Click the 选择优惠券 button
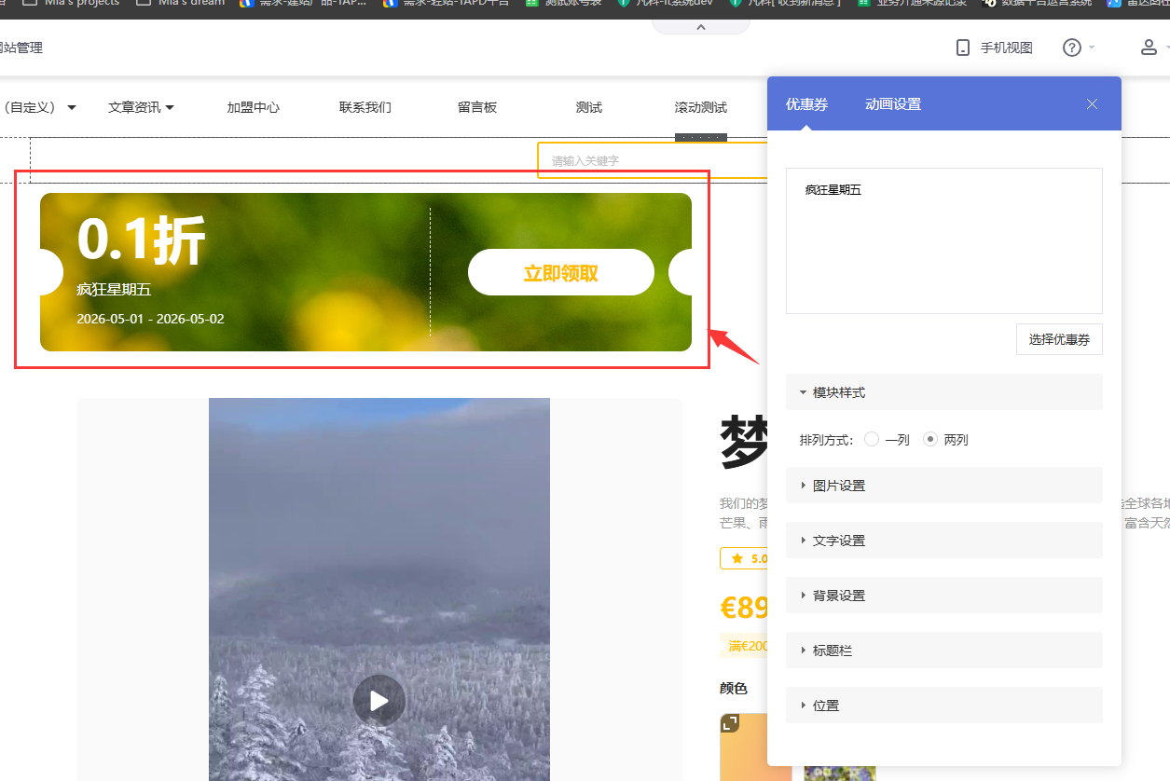1170x781 pixels. point(1059,339)
